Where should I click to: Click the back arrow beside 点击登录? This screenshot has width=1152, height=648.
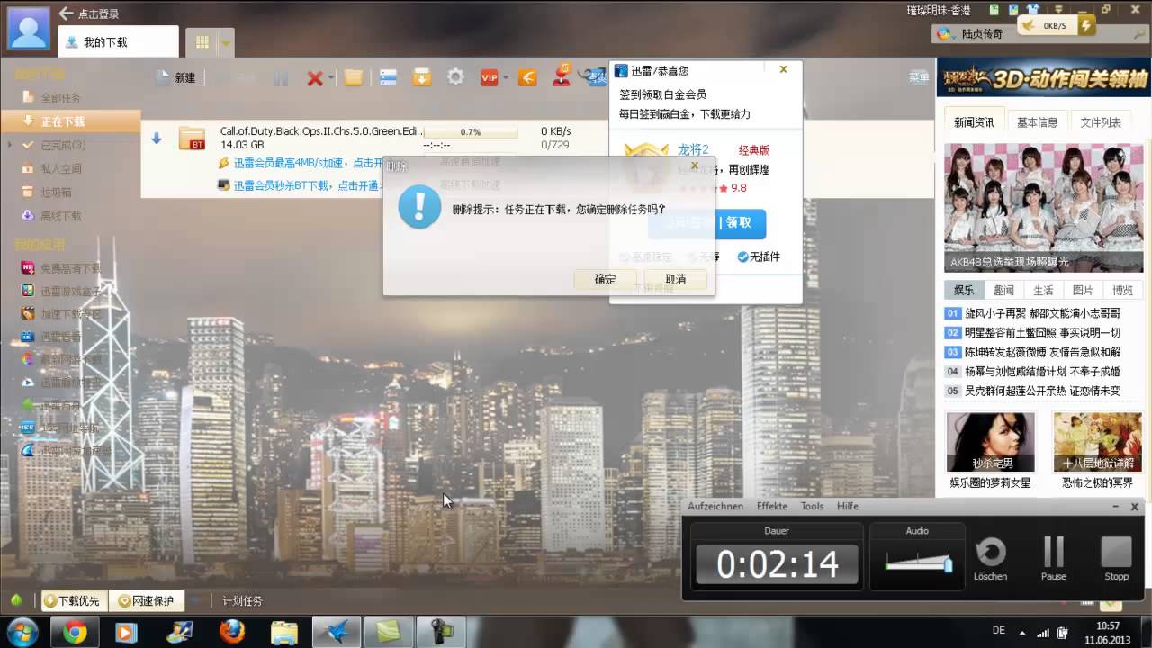tap(66, 13)
